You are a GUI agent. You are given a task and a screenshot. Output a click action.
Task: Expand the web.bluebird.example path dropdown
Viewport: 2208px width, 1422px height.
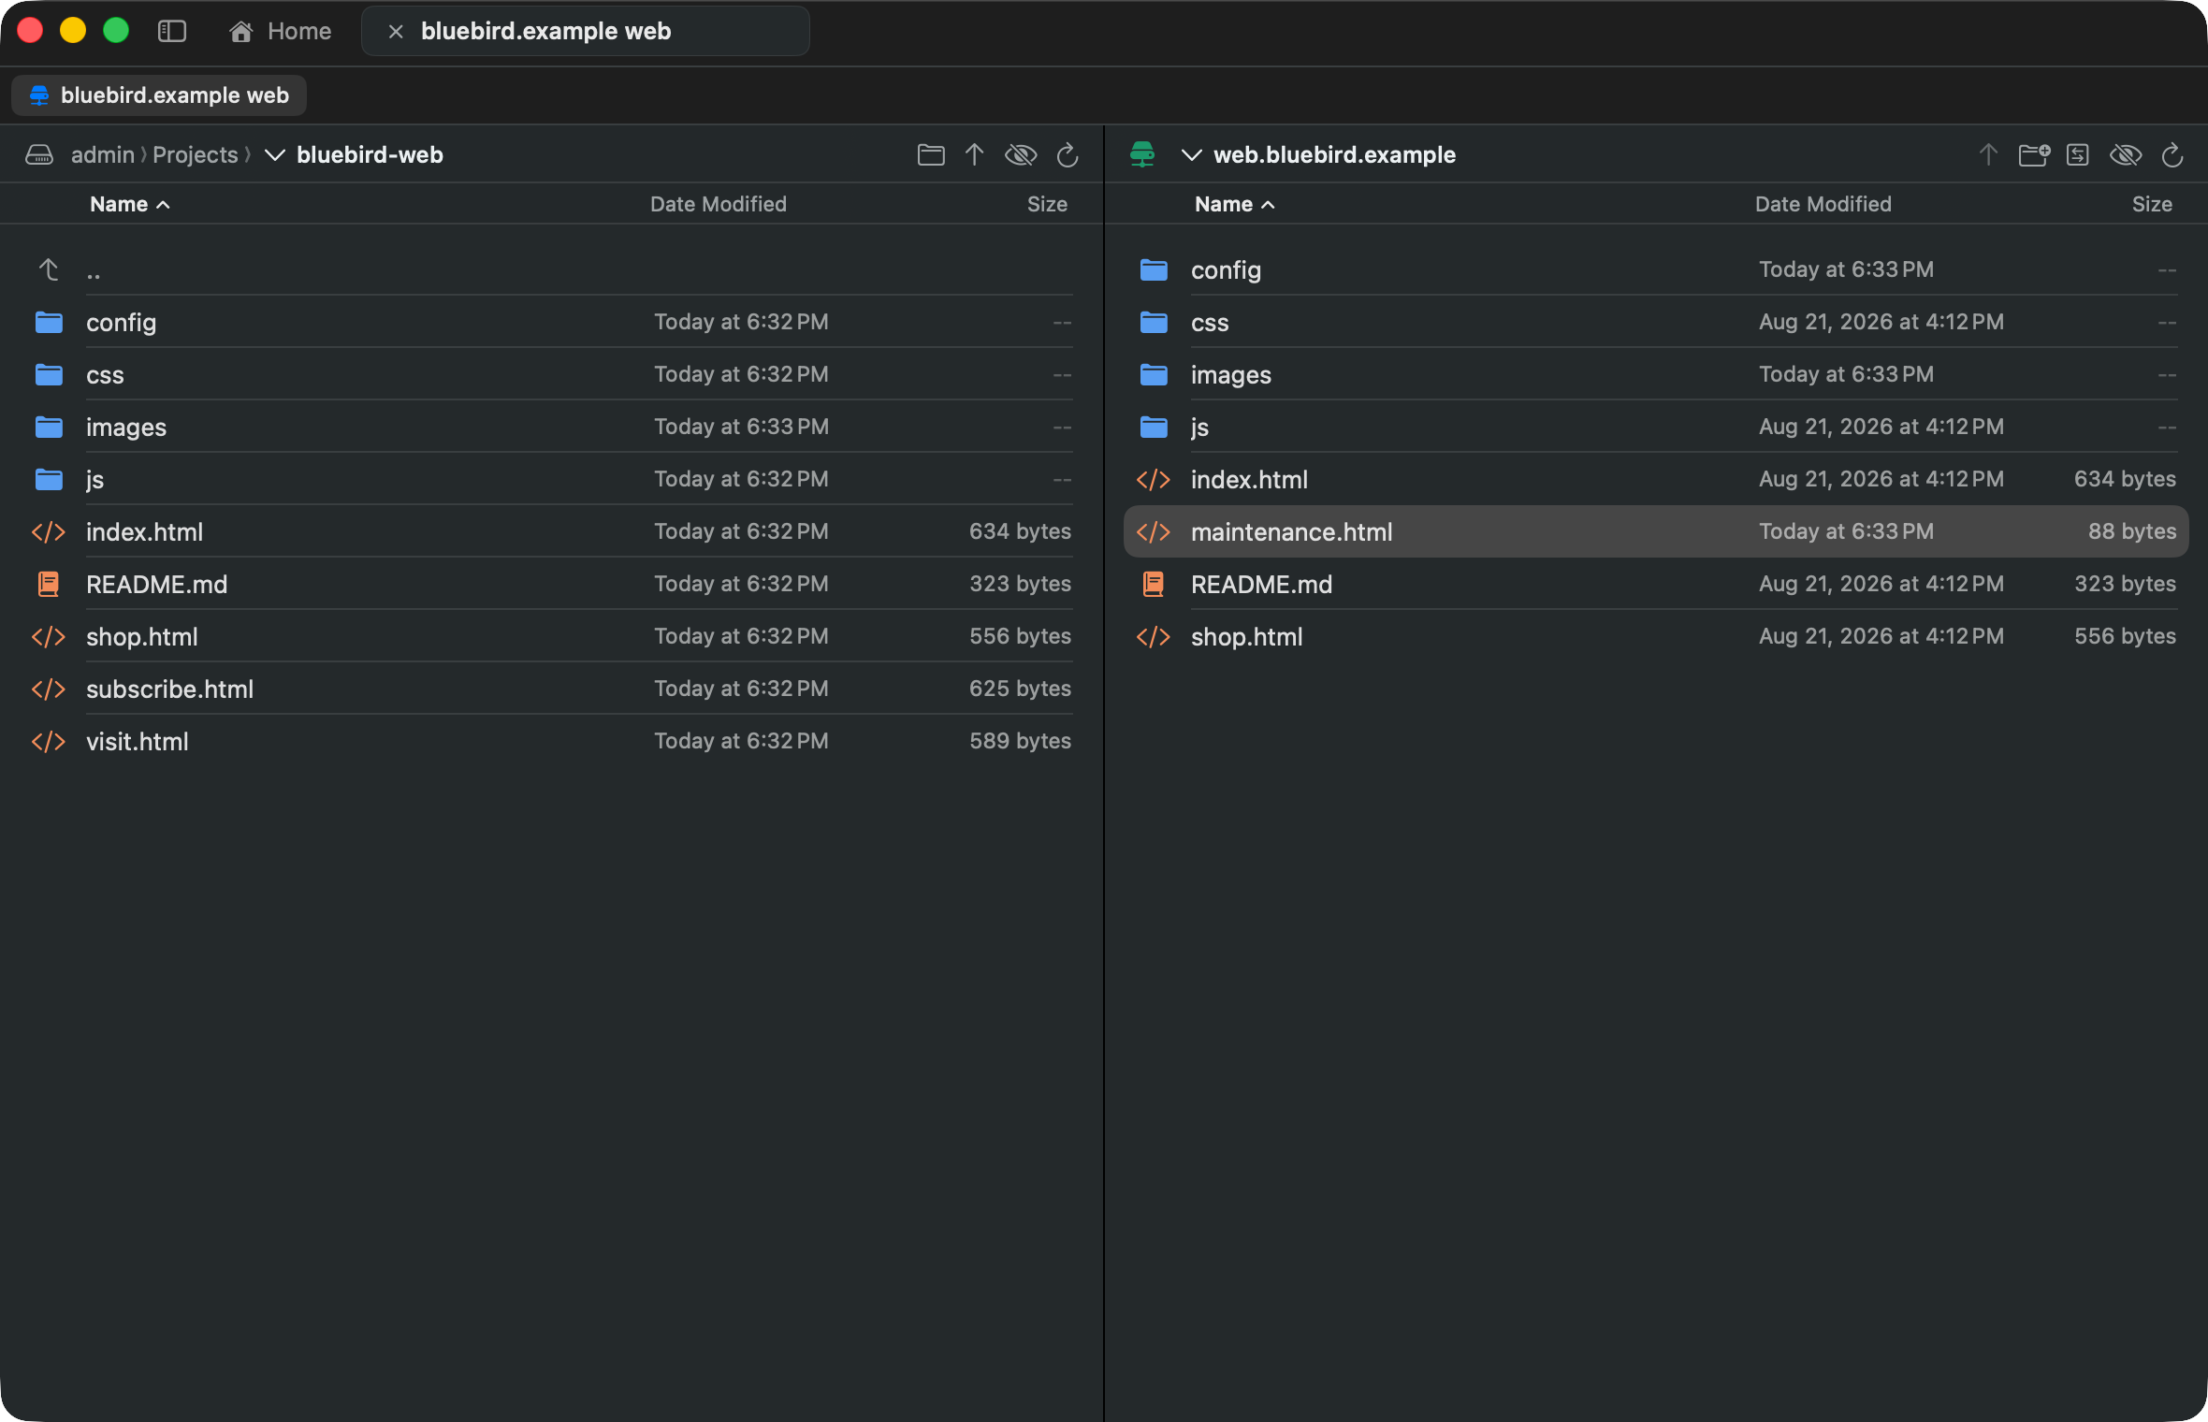click(1192, 154)
